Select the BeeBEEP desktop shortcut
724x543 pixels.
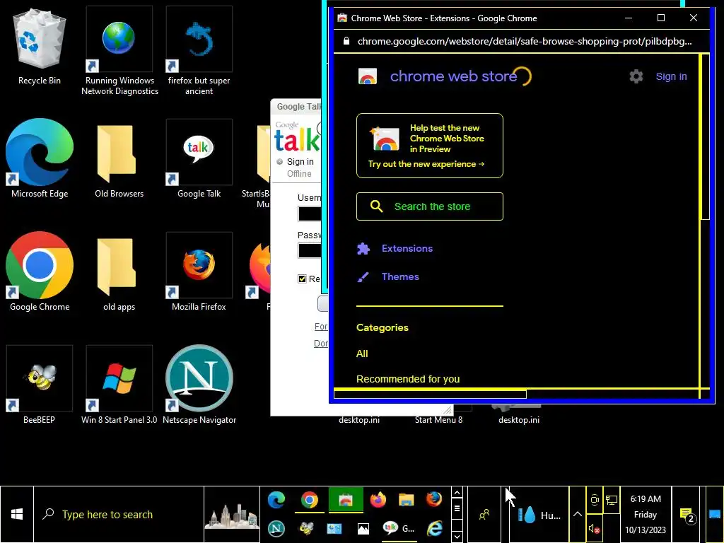(x=40, y=385)
